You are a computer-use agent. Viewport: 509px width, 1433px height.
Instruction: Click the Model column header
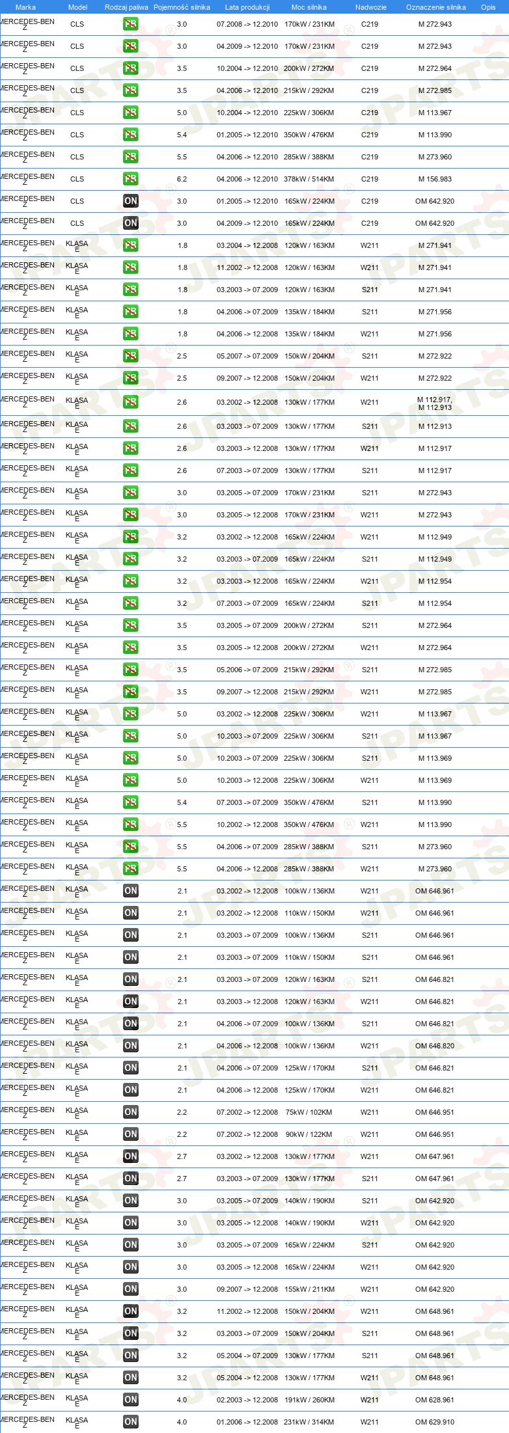tap(77, 7)
